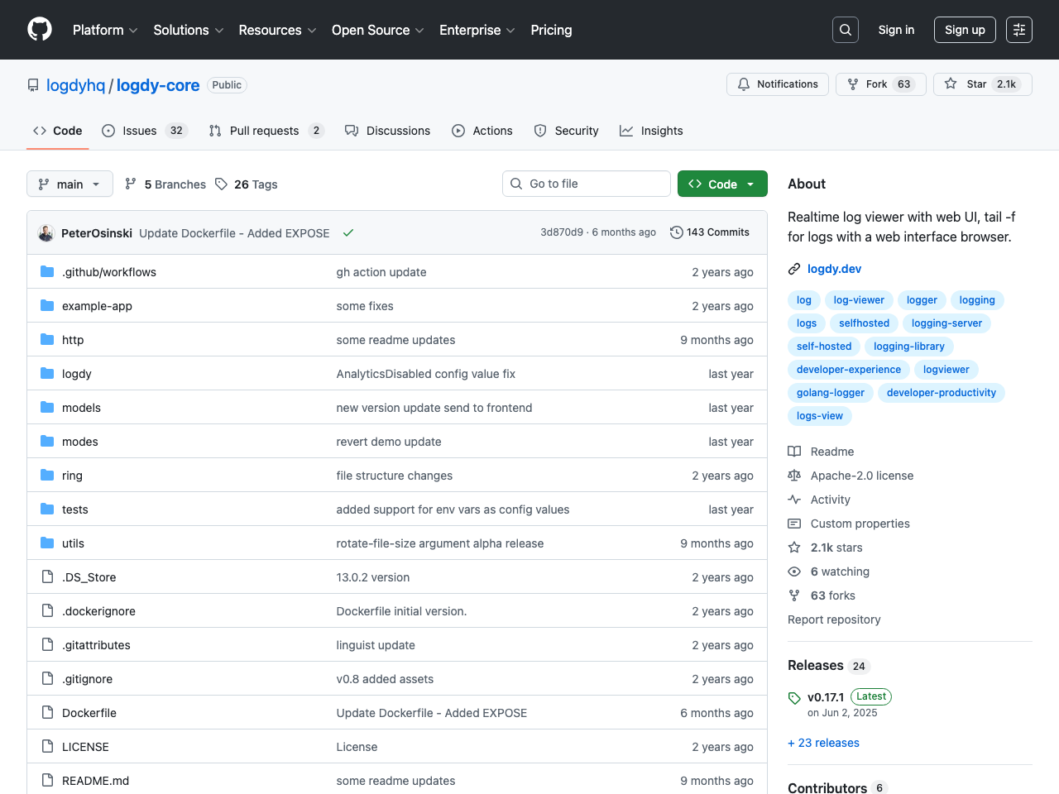Open the .github/workflows folder
Viewport: 1059px width, 794px height.
coord(109,272)
